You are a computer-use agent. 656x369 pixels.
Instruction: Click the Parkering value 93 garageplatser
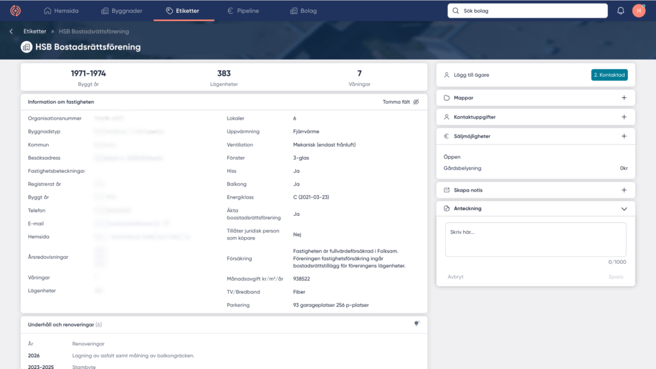331,305
